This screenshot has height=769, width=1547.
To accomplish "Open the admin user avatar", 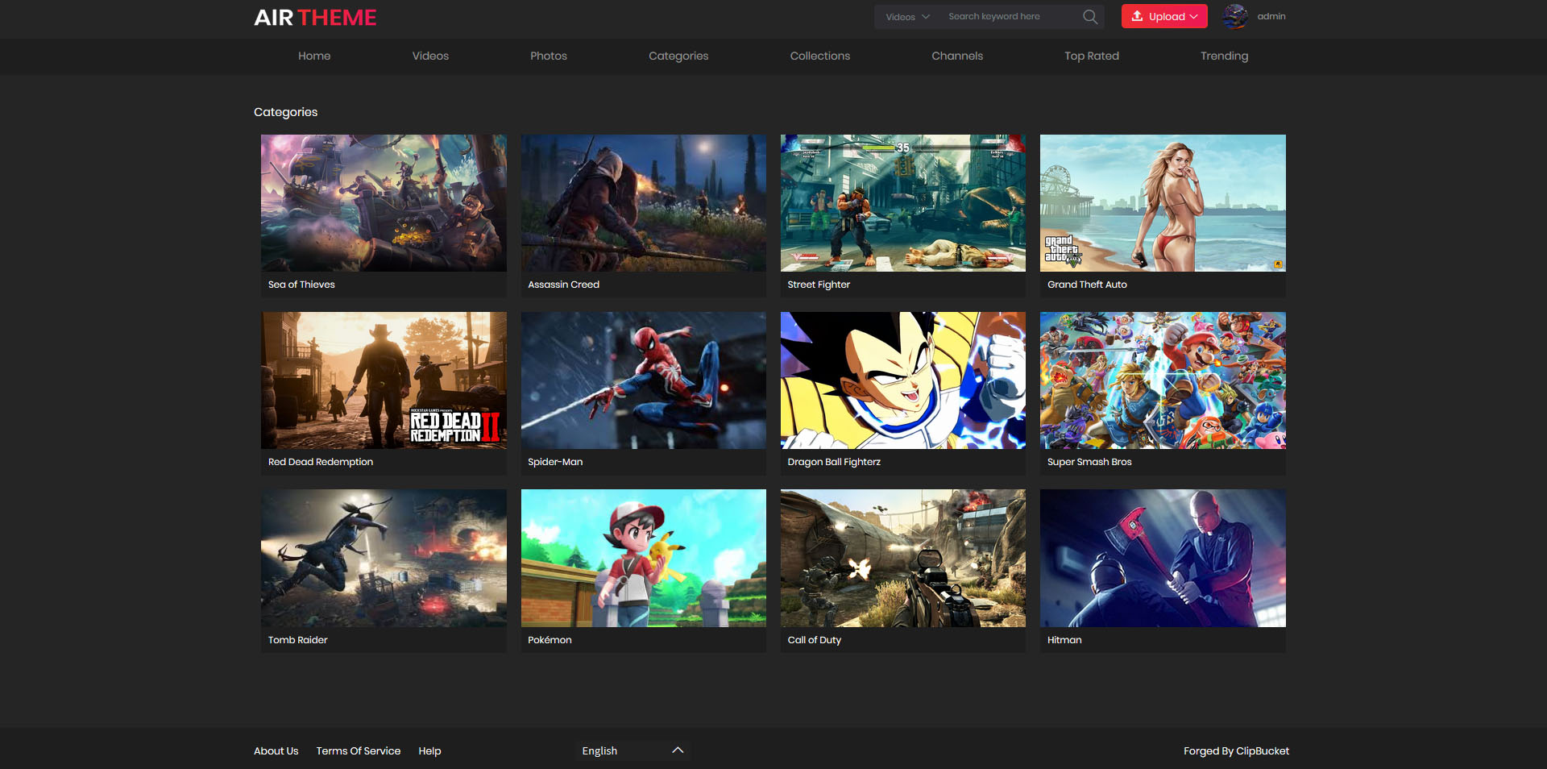I will click(x=1235, y=16).
